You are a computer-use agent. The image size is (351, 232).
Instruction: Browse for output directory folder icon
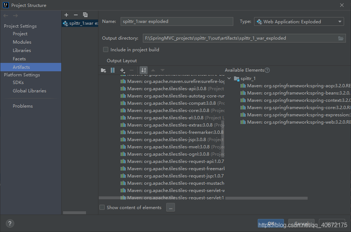(x=341, y=39)
